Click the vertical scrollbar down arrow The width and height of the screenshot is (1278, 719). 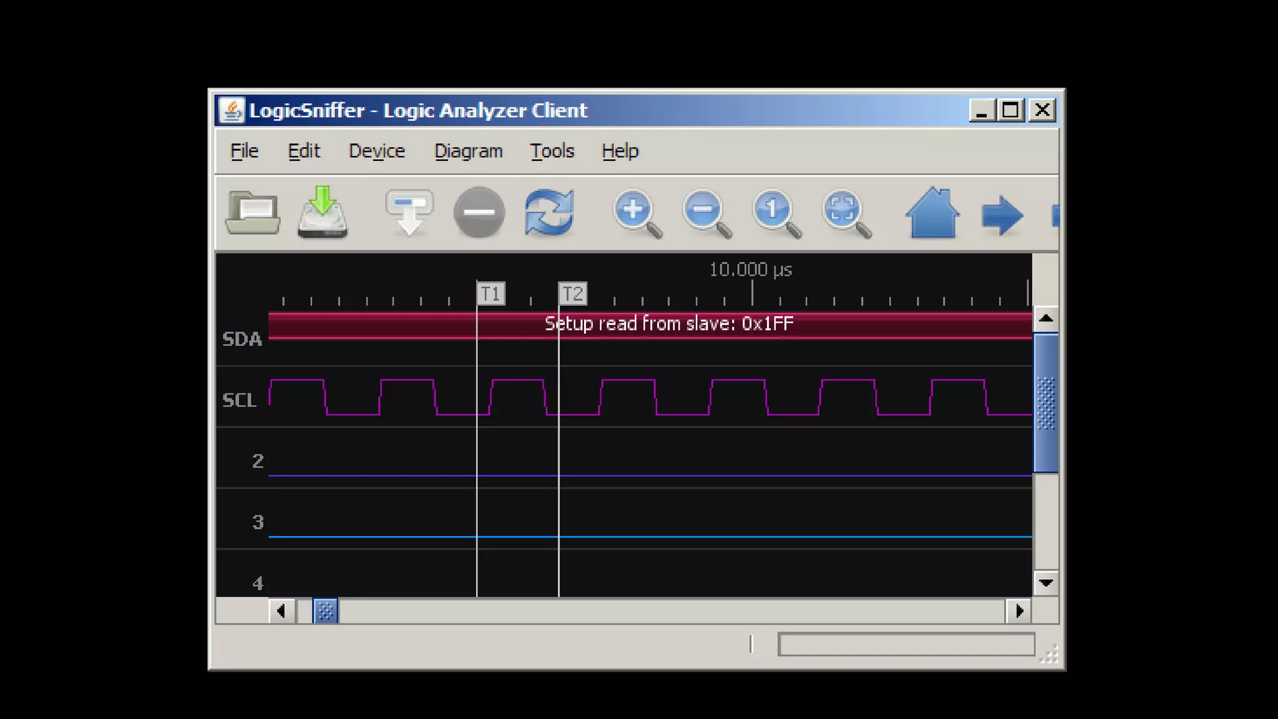click(x=1046, y=583)
